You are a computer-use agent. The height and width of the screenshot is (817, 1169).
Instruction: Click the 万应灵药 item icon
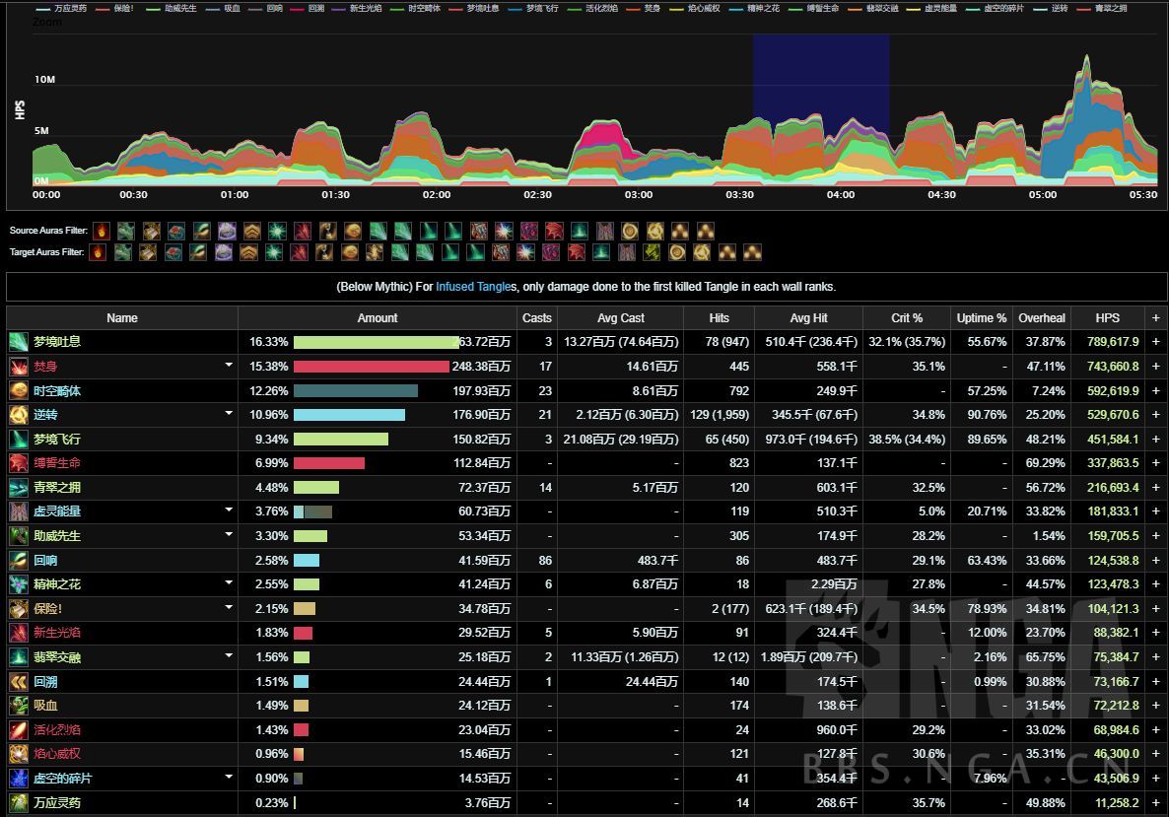[x=19, y=802]
